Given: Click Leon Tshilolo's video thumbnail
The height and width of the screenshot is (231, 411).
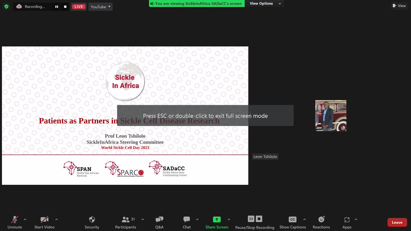Looking at the screenshot, I should tap(331, 116).
